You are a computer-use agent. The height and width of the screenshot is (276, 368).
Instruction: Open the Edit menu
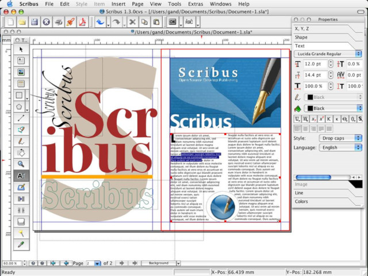(64, 4)
